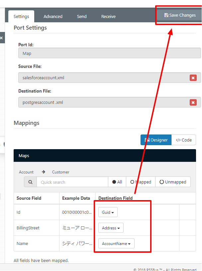The height and width of the screenshot is (271, 202).
Task: Remove the postgresaccount .xml destination file
Action: click(x=193, y=102)
